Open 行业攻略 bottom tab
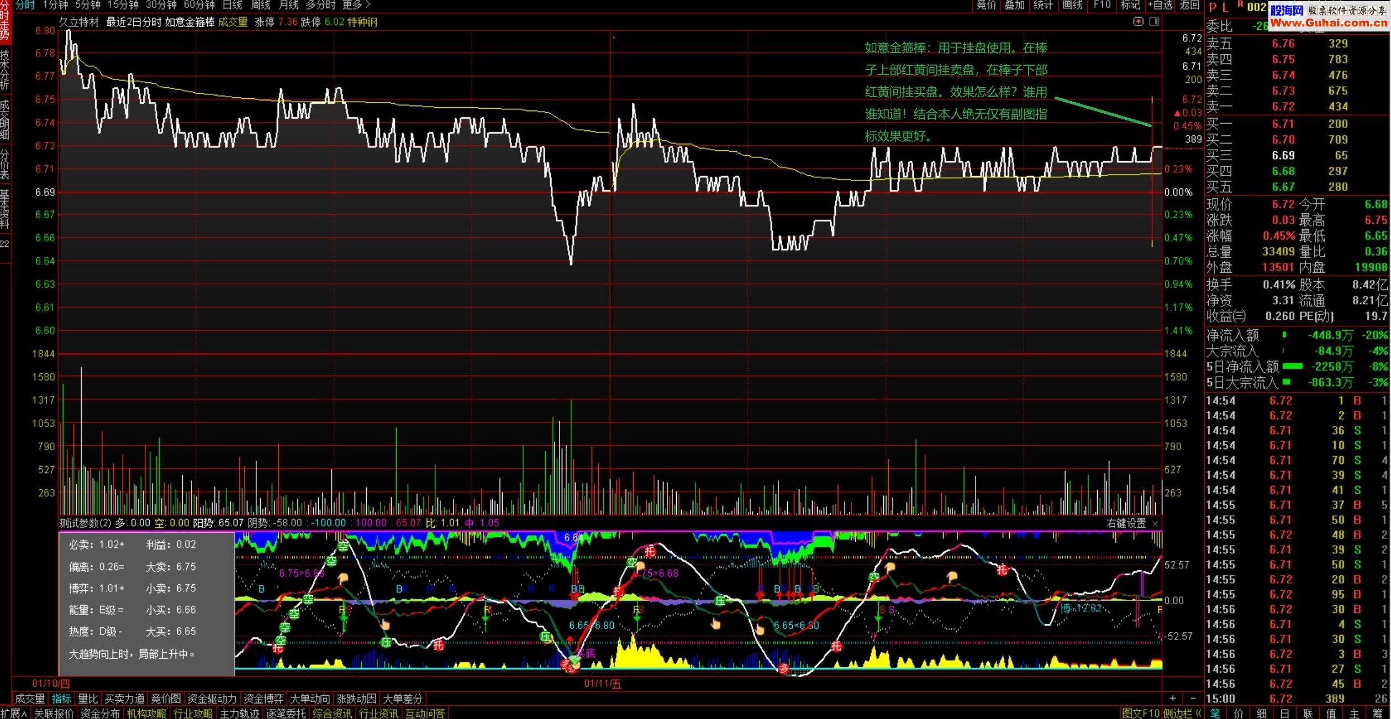The width and height of the screenshot is (1391, 719). (193, 713)
